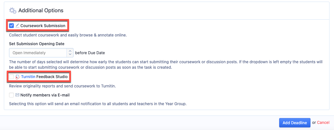Enable the Turnitin Feedback Studio checkbox
The width and height of the screenshot is (334, 130).
click(x=12, y=77)
